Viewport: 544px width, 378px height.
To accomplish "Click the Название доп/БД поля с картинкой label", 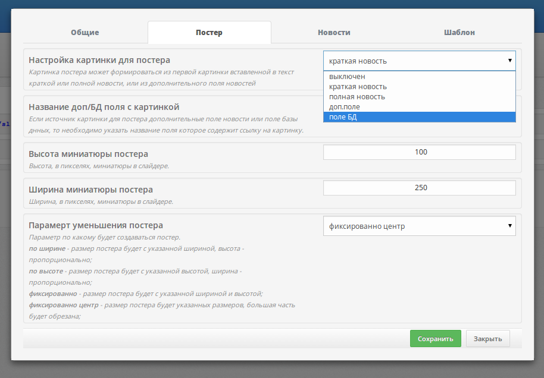I will pos(104,107).
